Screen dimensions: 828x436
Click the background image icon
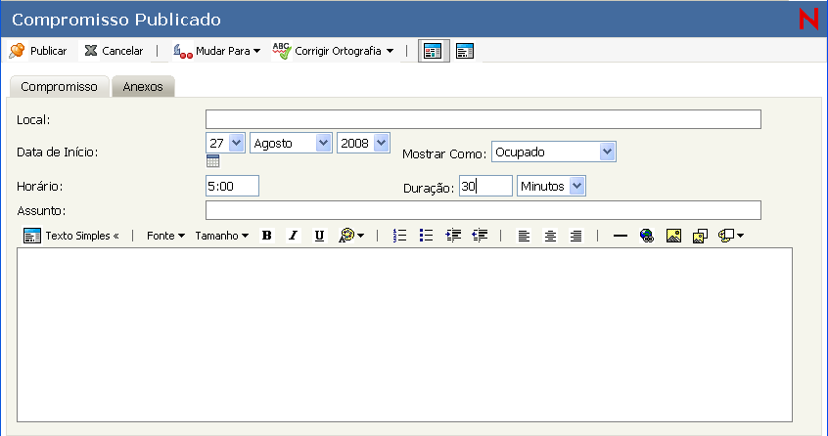700,236
